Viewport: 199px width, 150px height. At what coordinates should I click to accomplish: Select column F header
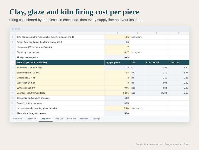179,33
